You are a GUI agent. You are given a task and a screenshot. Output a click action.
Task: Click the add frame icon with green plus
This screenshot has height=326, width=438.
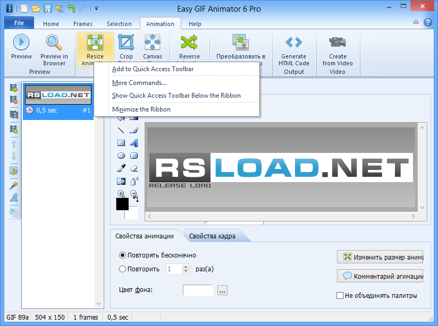tap(14, 129)
